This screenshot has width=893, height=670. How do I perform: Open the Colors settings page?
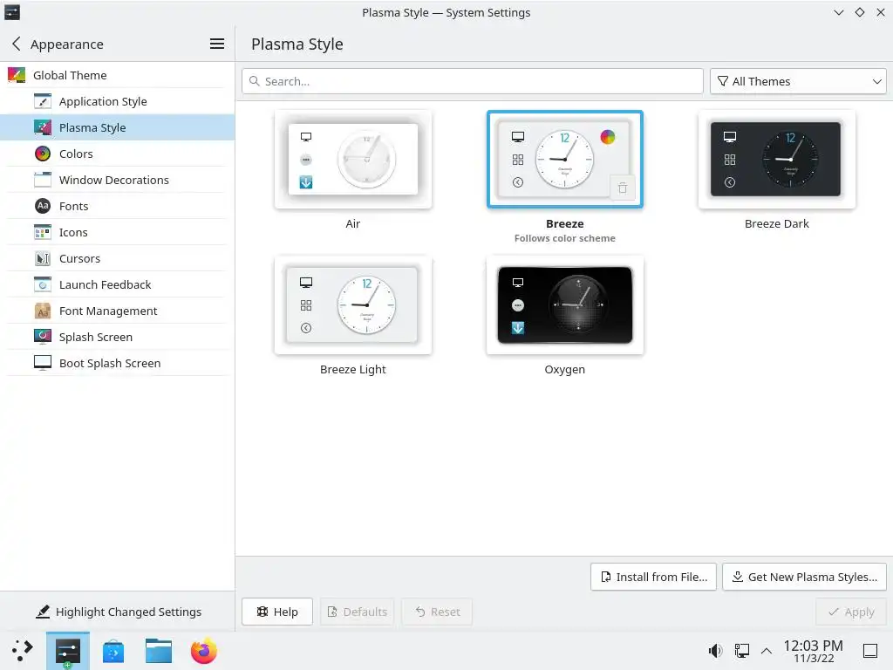pos(118,154)
